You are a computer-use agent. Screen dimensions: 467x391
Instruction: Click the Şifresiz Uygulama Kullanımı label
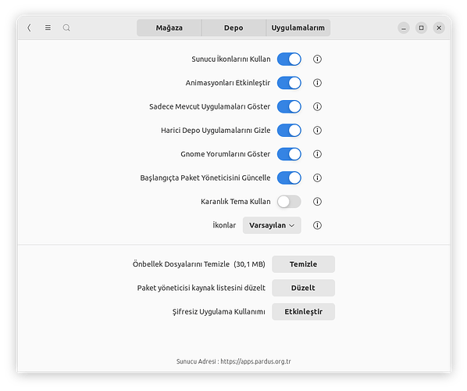click(x=219, y=312)
